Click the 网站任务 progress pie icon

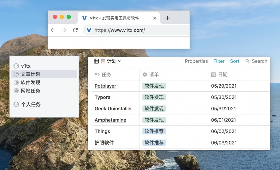[16, 91]
